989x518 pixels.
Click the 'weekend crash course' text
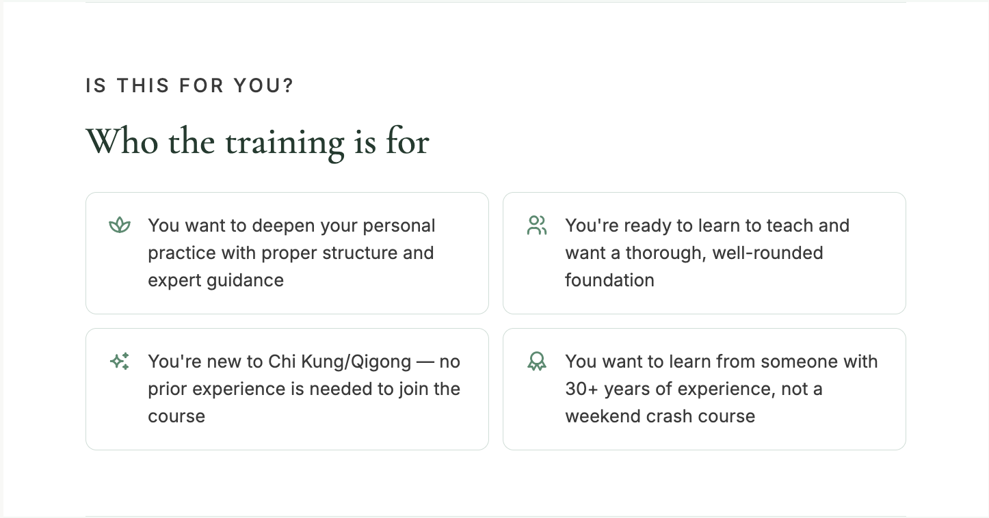click(660, 416)
